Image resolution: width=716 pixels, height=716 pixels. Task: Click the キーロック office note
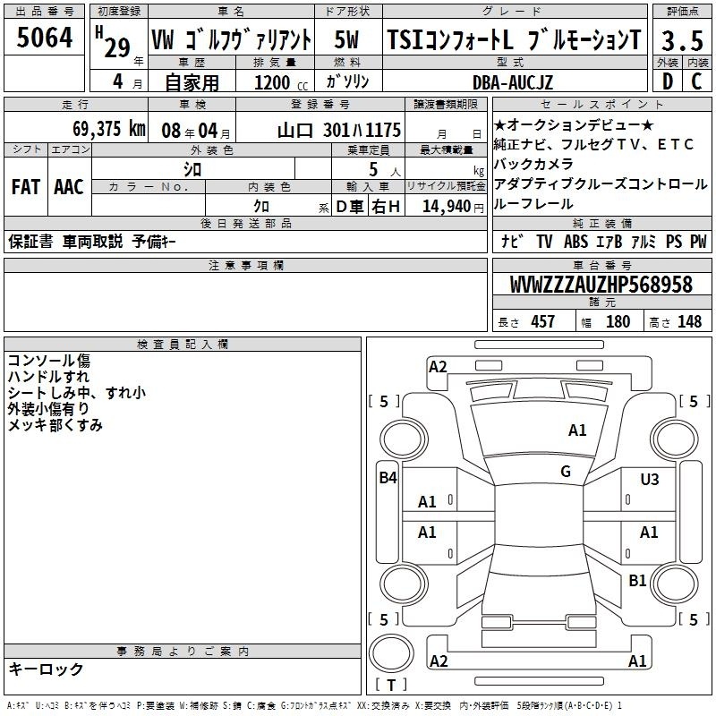pos(47,669)
